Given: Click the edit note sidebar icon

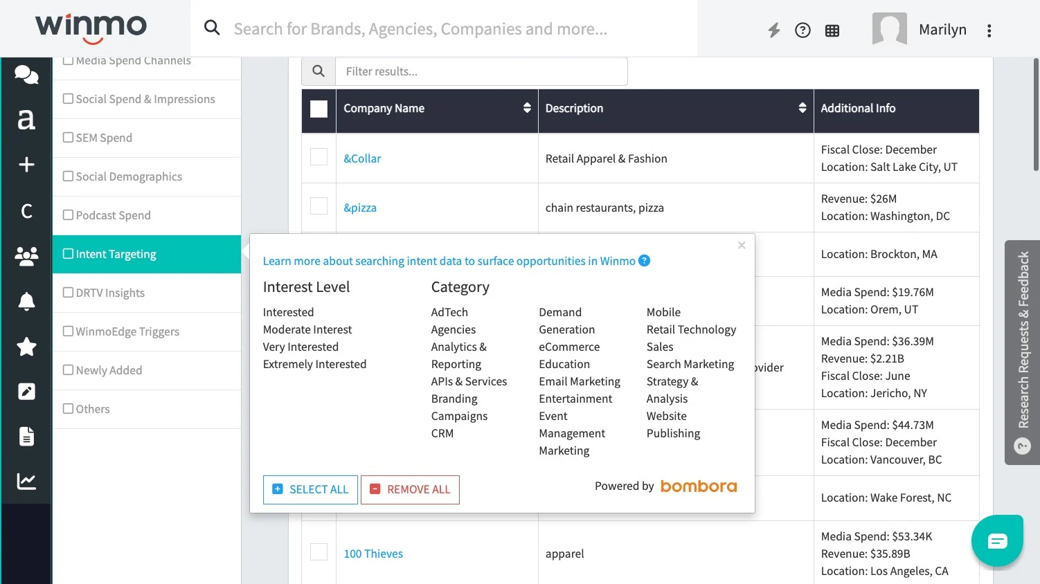Looking at the screenshot, I should click(x=26, y=392).
